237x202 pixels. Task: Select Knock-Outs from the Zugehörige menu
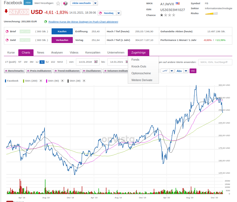tap(139, 66)
